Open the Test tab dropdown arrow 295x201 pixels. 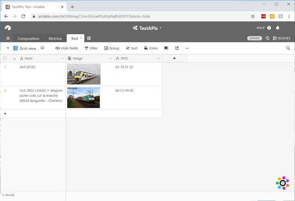[x=81, y=38]
